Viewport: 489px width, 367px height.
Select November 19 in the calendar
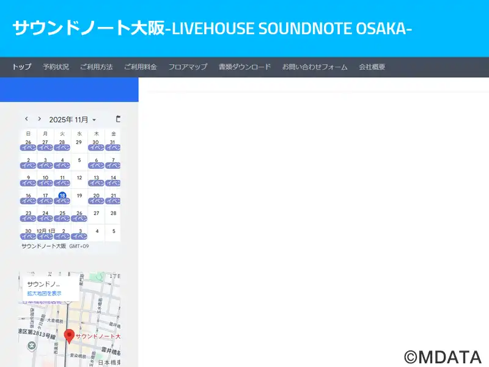coord(79,196)
